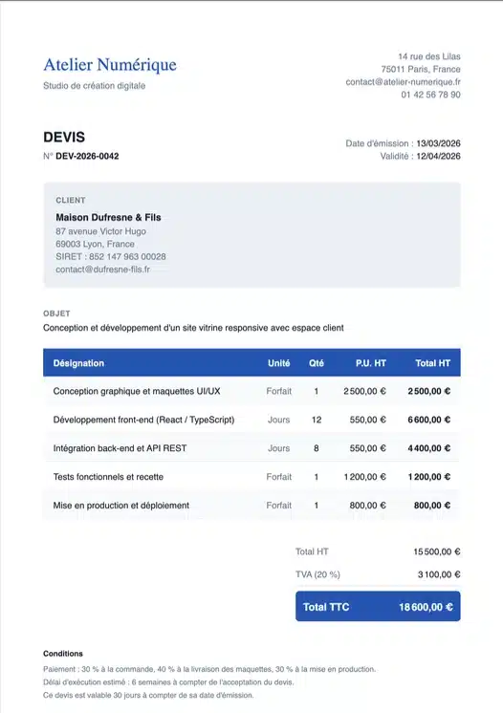
Task: Click the TVA amount 3 100,00 €
Action: [439, 574]
